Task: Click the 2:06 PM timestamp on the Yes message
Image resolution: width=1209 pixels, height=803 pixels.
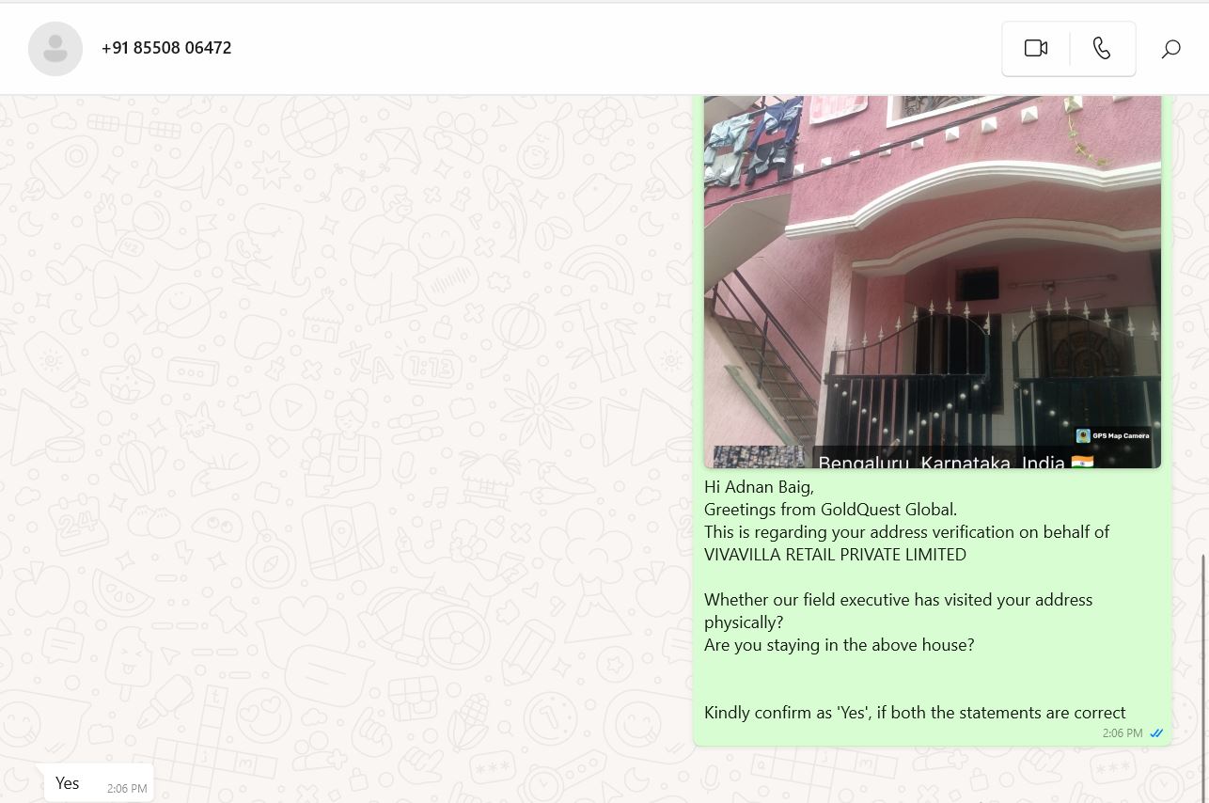Action: click(127, 789)
